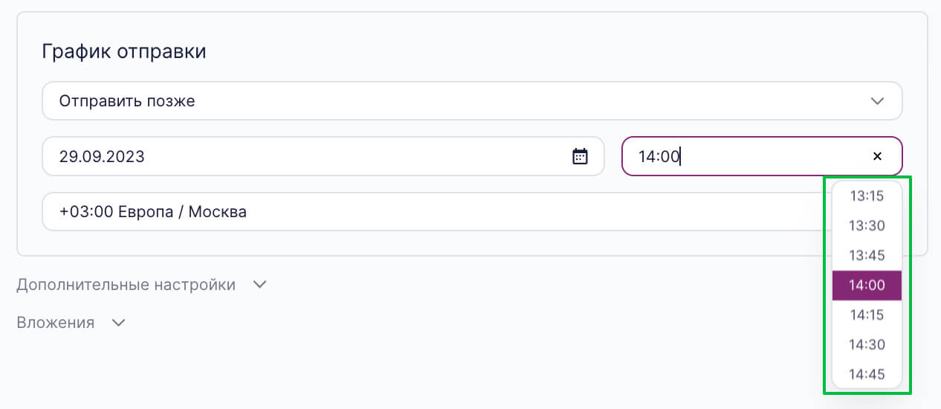Screen dimensions: 941x409
Task: Click the "Вложения" label
Action: click(x=55, y=323)
